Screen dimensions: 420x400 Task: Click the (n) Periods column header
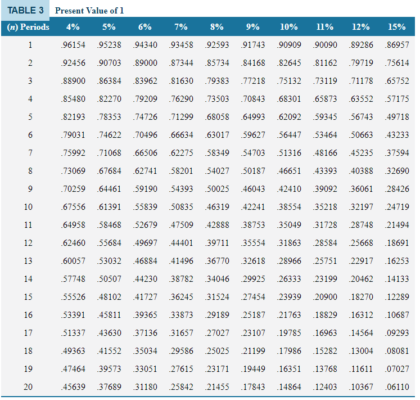[x=28, y=27]
